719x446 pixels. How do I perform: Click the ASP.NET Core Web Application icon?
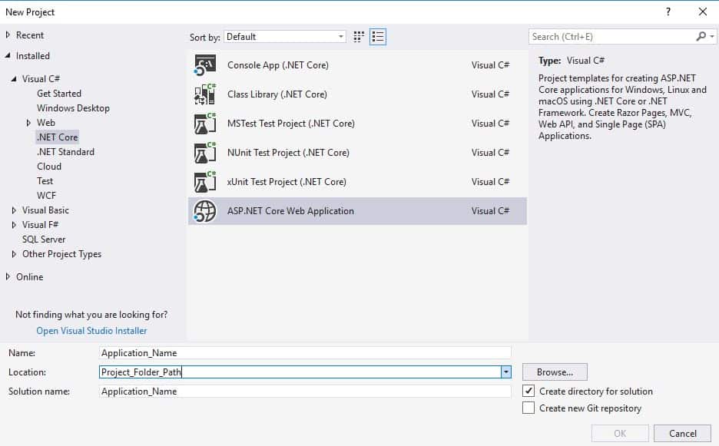tap(205, 211)
